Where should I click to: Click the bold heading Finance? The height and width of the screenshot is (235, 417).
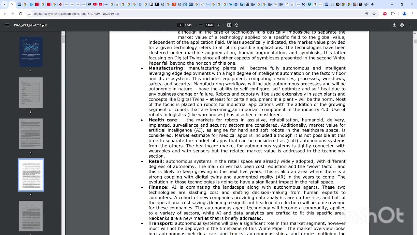tap(158, 187)
